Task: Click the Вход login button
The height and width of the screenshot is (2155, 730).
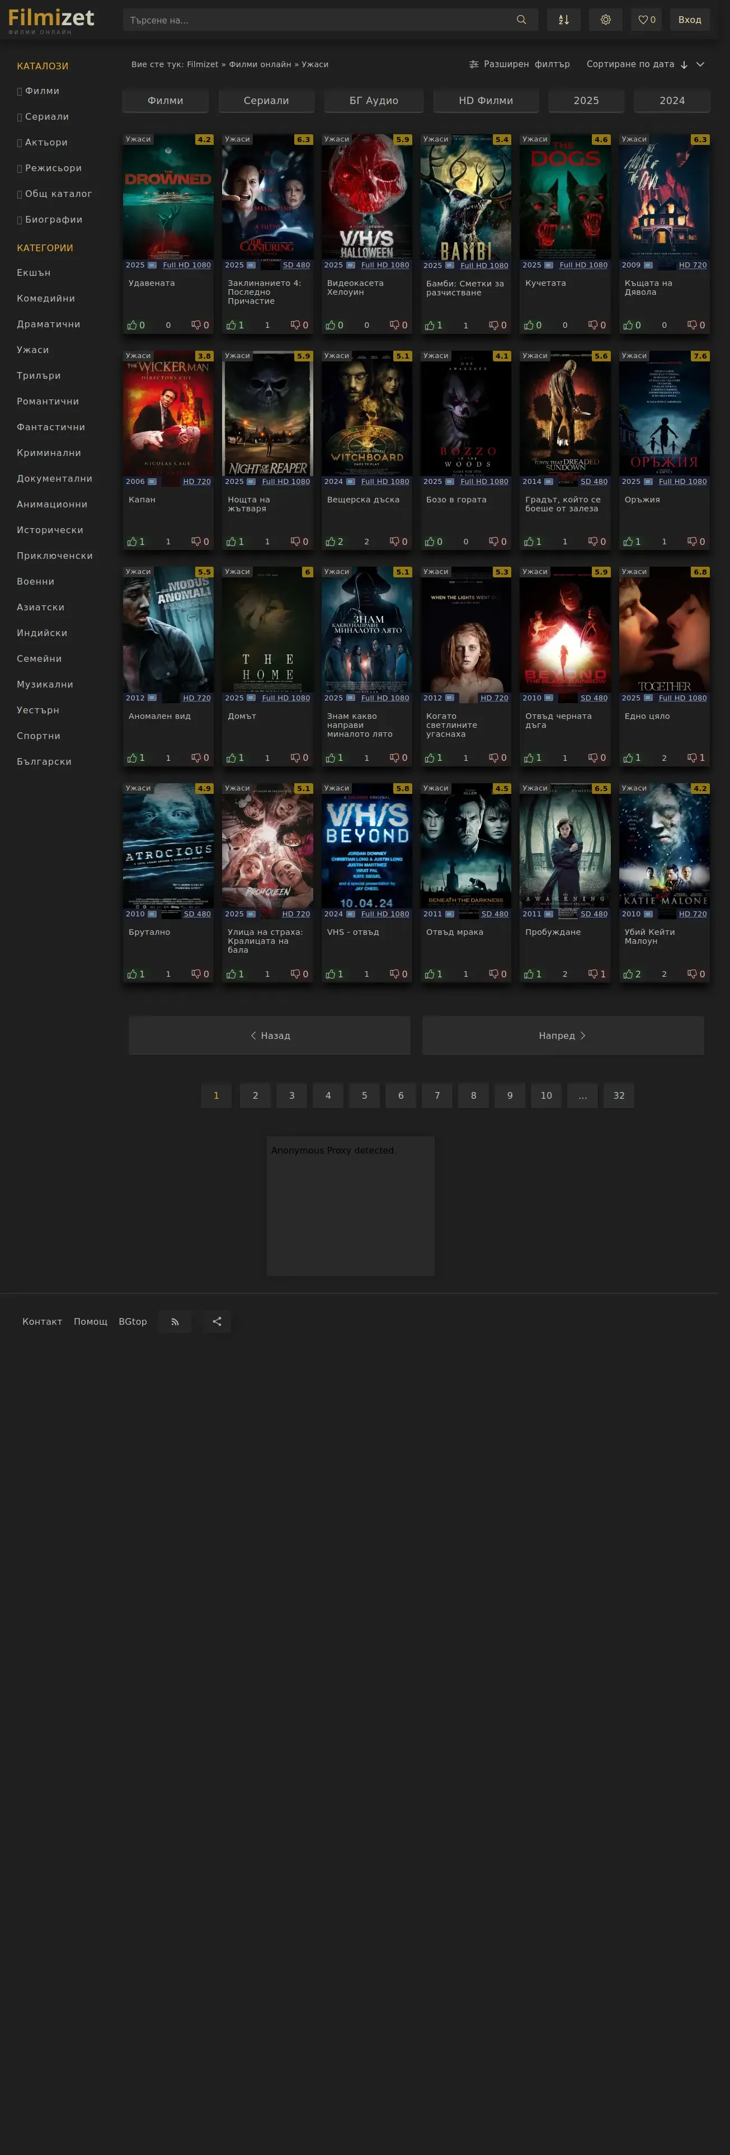Action: point(689,20)
